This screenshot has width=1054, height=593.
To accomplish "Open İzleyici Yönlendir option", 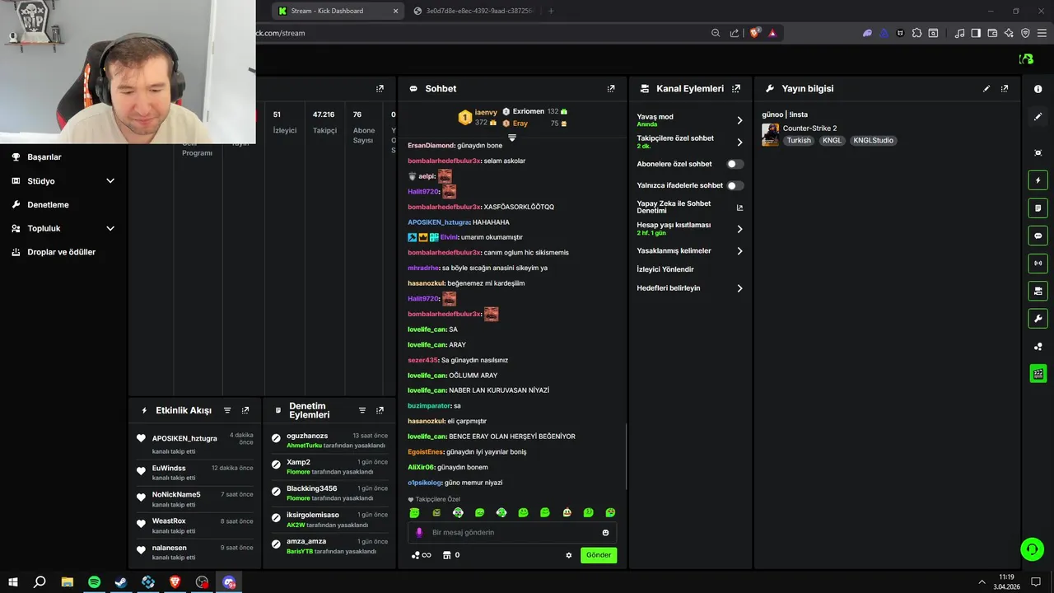I will pyautogui.click(x=665, y=269).
